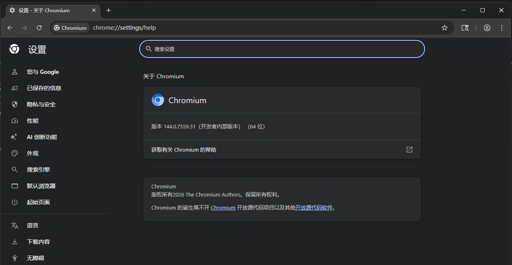Maximize the Chromium window
Image resolution: width=512 pixels, height=265 pixels.
483,10
